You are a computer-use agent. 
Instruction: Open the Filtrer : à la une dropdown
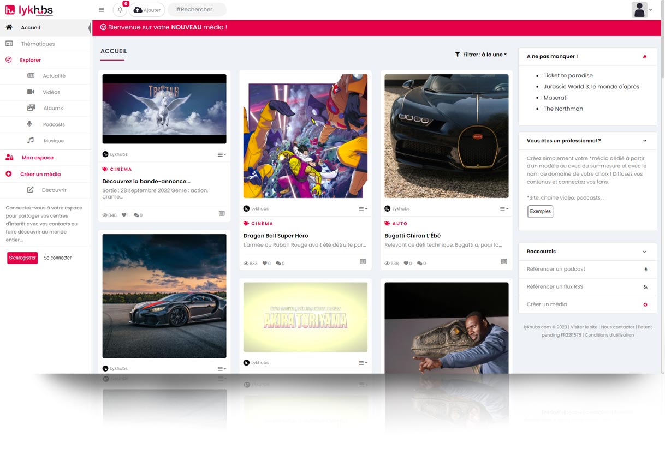pyautogui.click(x=480, y=55)
